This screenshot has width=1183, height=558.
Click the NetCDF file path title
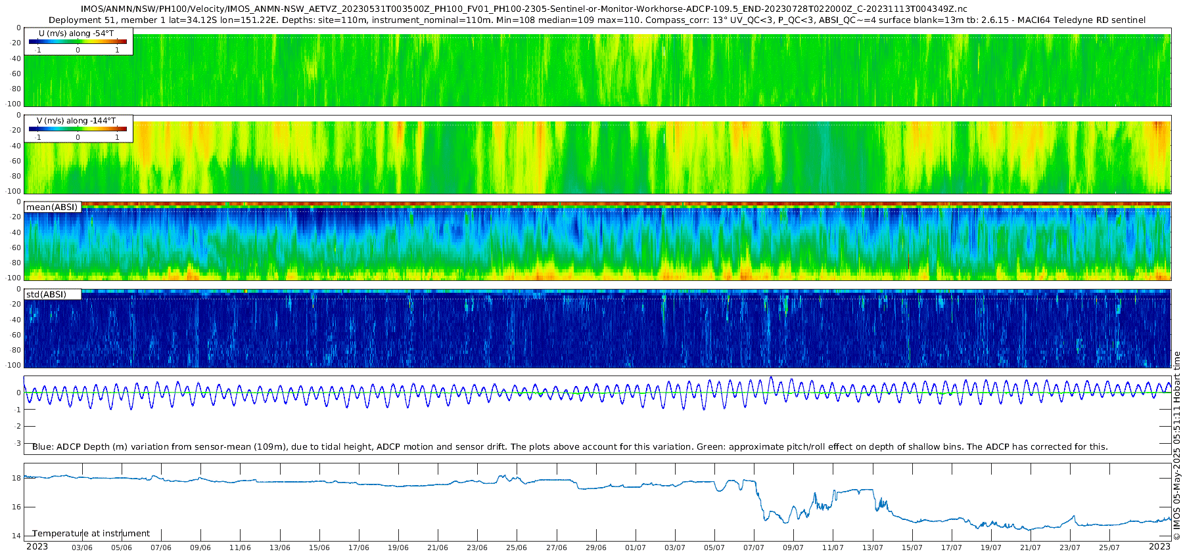[524, 9]
